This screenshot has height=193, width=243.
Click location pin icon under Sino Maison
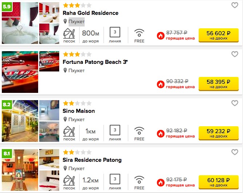tap(65, 119)
